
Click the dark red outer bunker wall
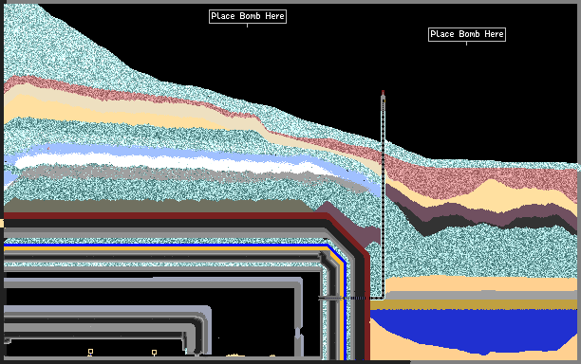click(x=167, y=215)
